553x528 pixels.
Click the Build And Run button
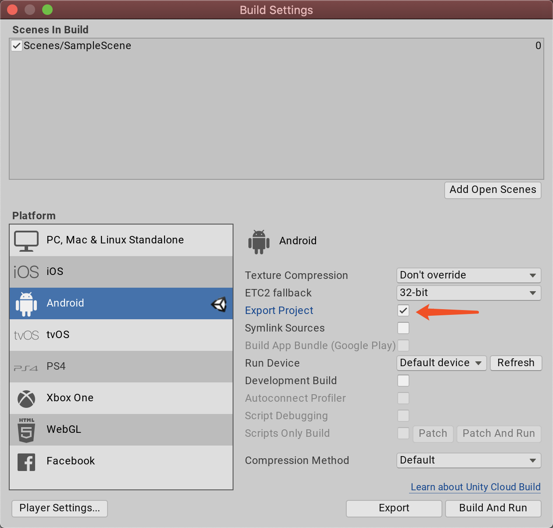tap(493, 508)
